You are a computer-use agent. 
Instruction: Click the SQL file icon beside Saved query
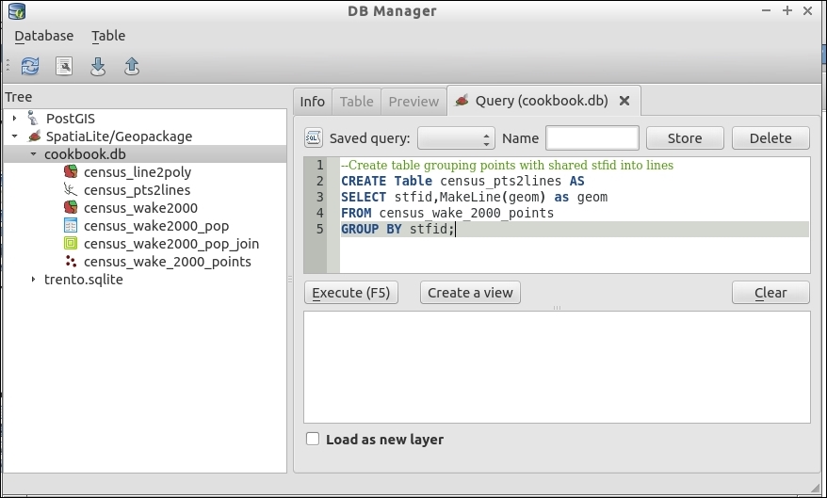coord(314,138)
